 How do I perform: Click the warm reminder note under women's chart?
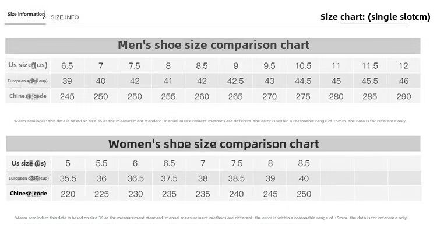(x=210, y=218)
